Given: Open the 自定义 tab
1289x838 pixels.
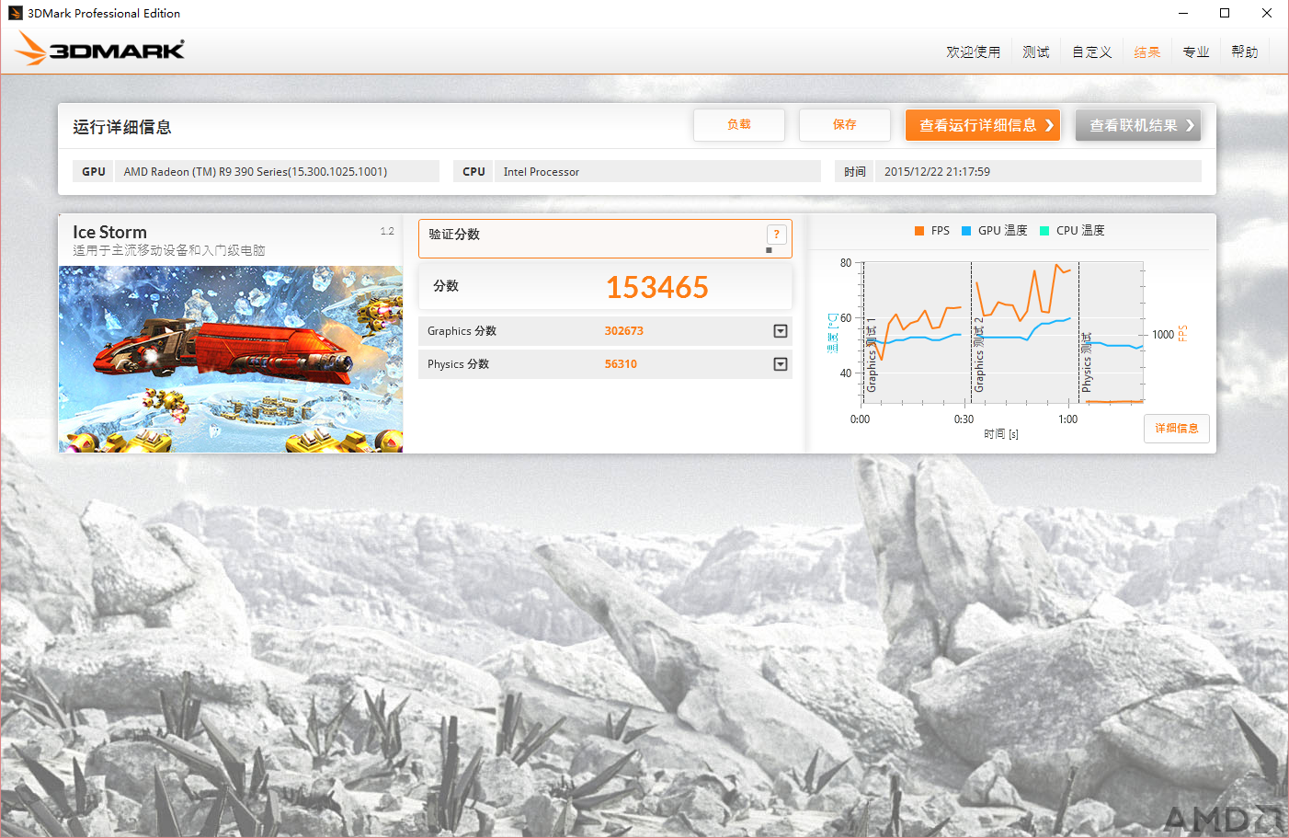Looking at the screenshot, I should point(1092,52).
